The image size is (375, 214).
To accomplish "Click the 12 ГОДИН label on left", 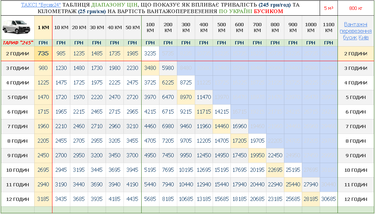I will pyautogui.click(x=18, y=199).
